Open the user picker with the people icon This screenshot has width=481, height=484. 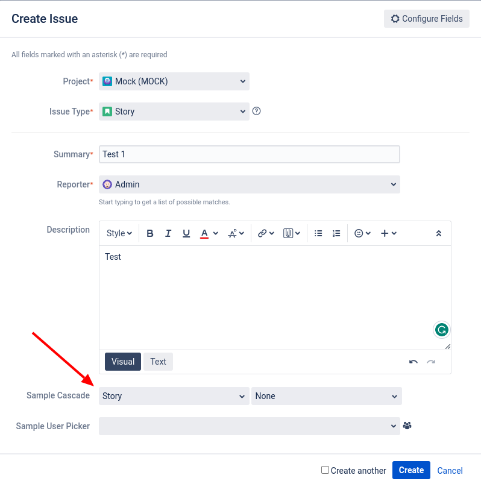coord(407,426)
